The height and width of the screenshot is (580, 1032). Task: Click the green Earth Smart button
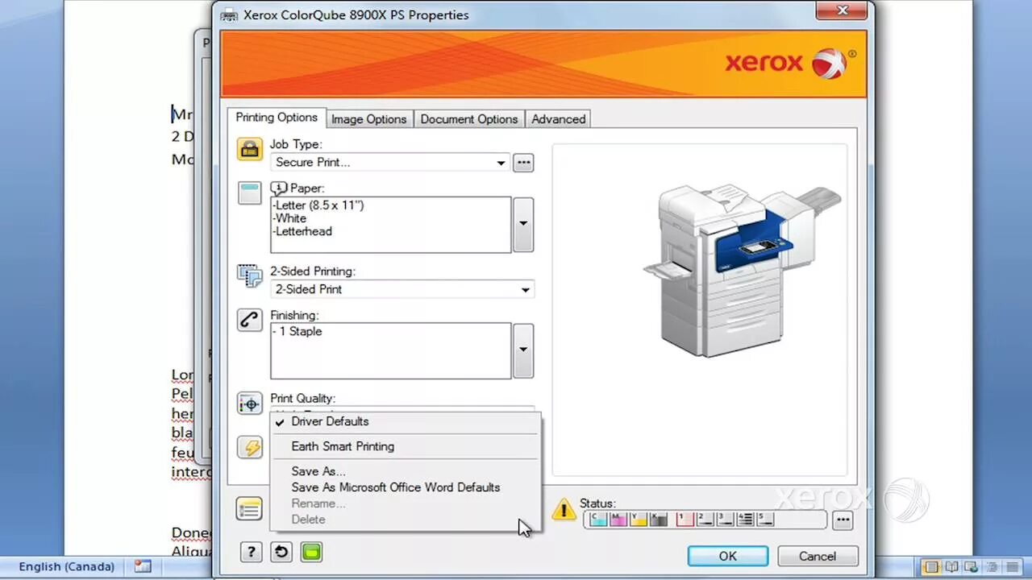click(x=311, y=552)
